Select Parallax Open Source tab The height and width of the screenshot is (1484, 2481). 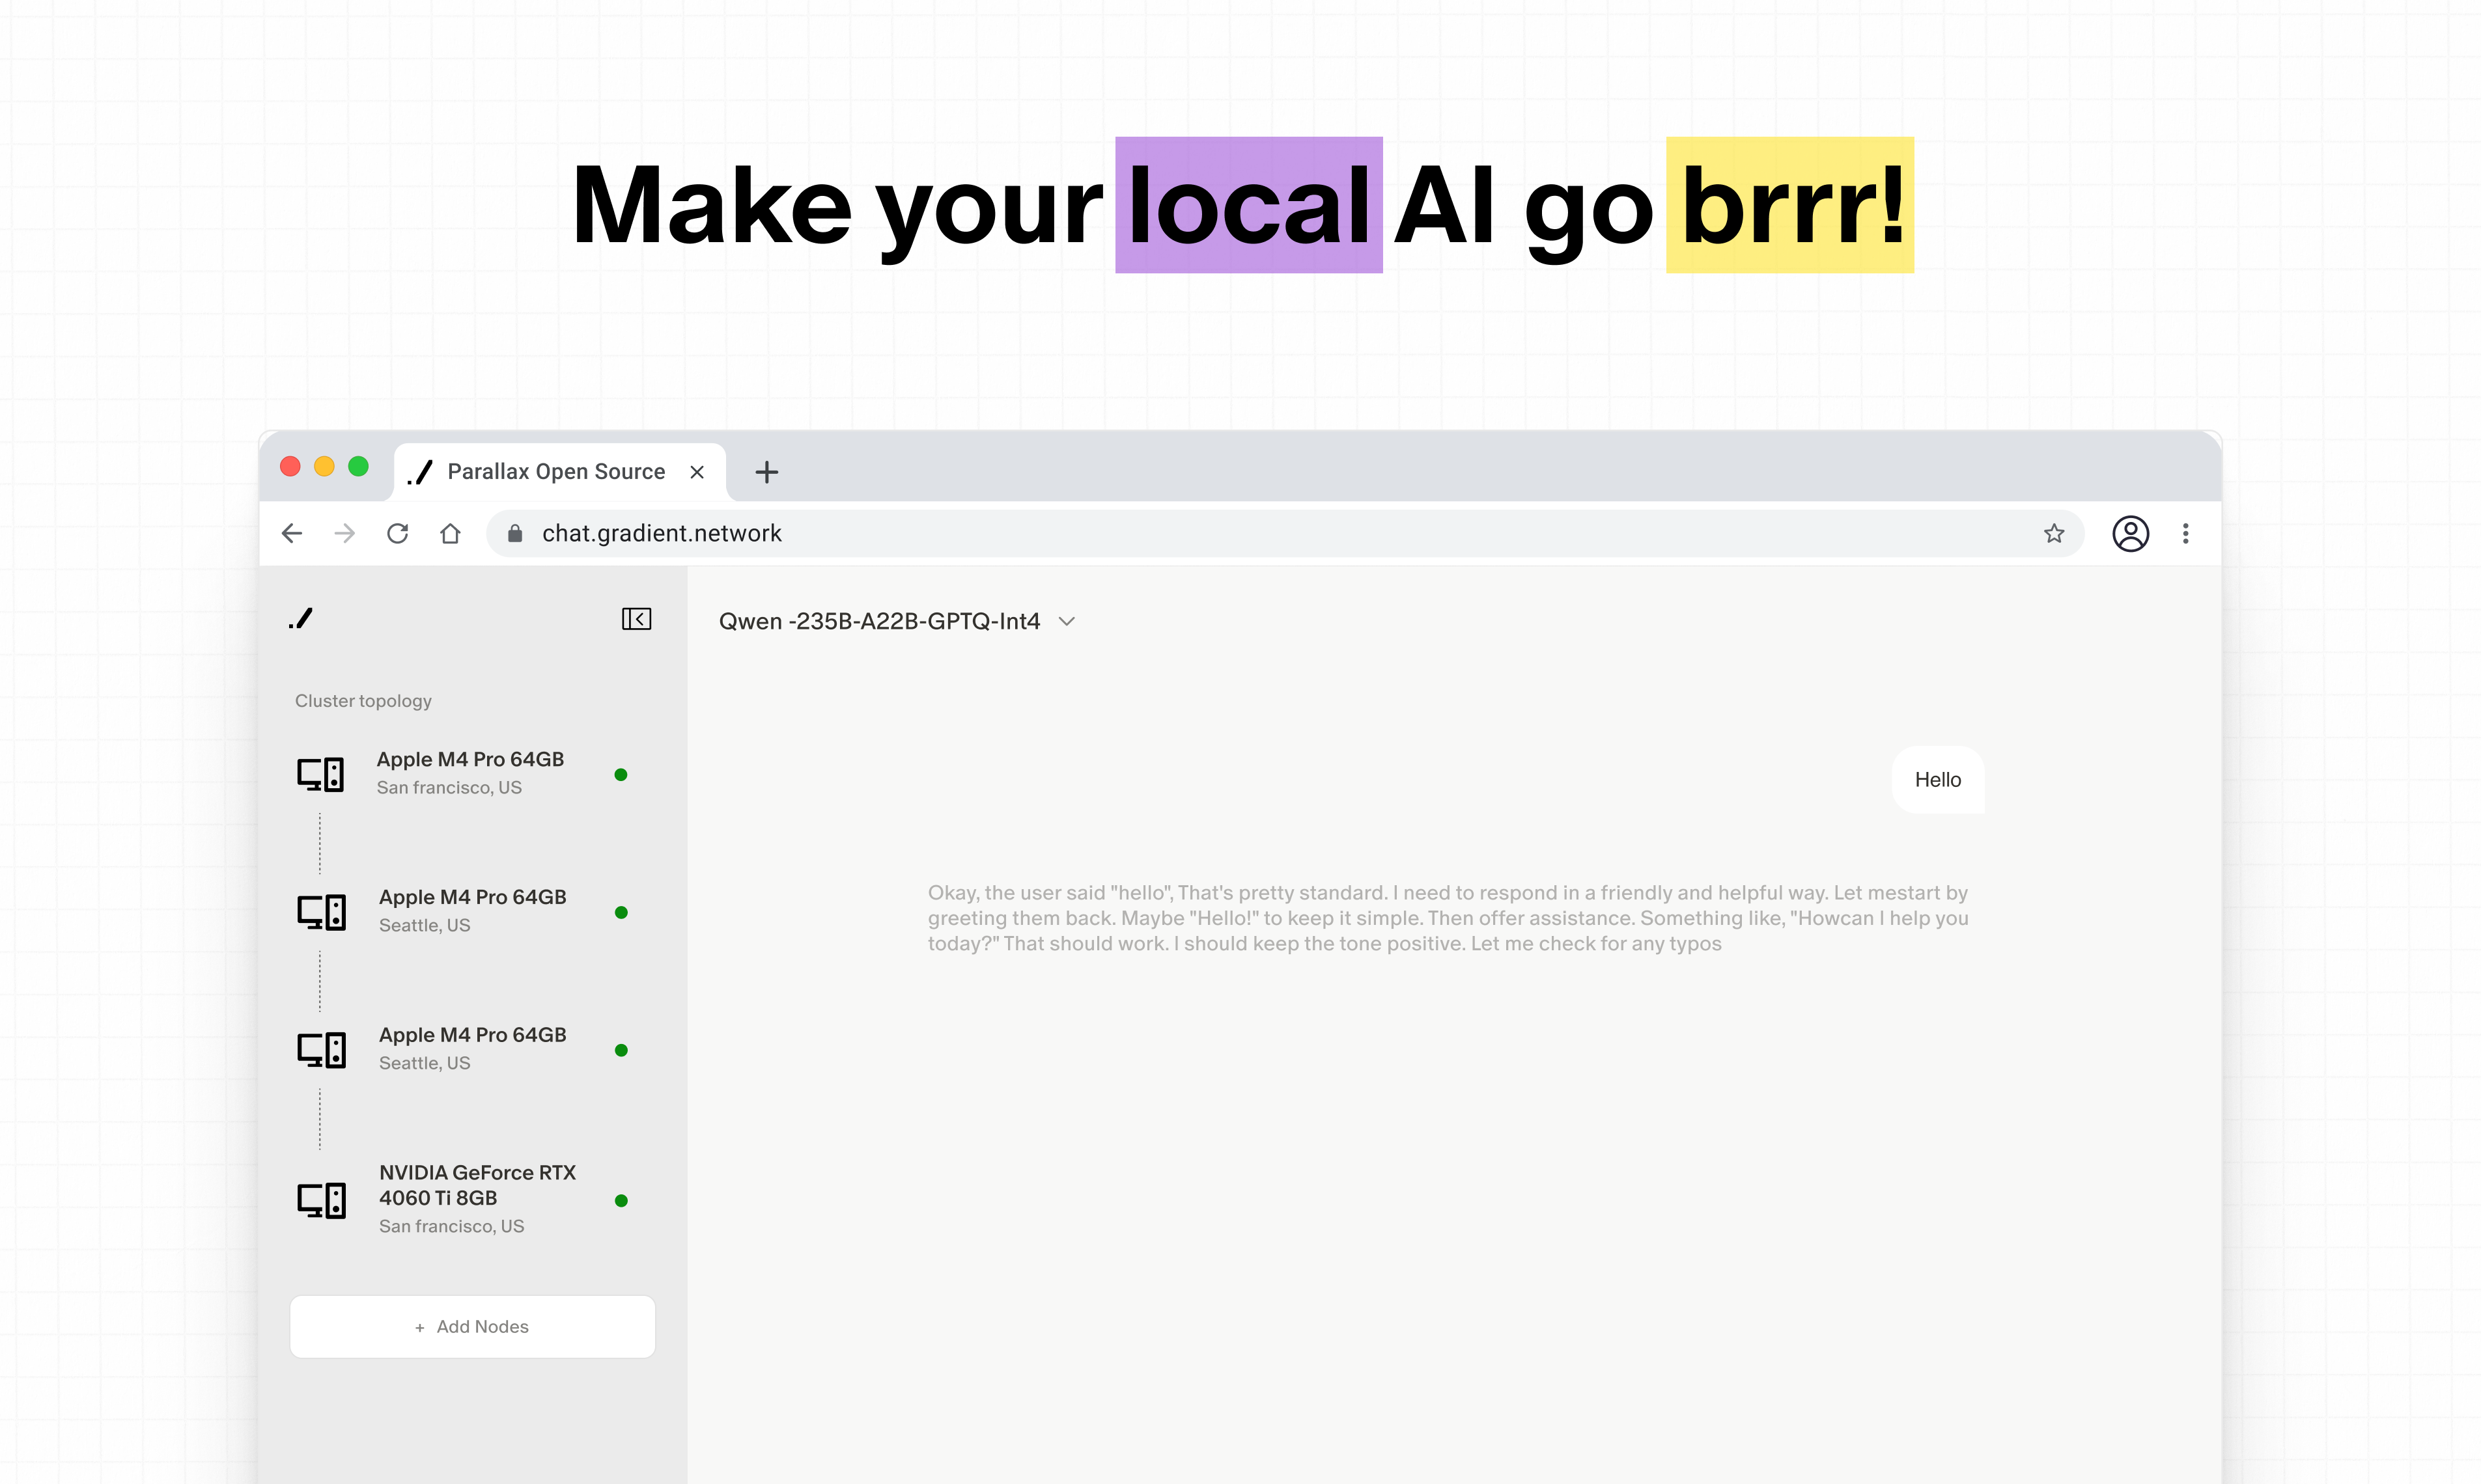pyautogui.click(x=555, y=471)
